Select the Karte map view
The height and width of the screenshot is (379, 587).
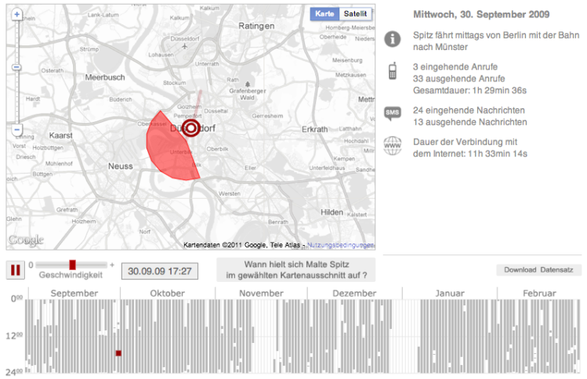[x=324, y=14]
